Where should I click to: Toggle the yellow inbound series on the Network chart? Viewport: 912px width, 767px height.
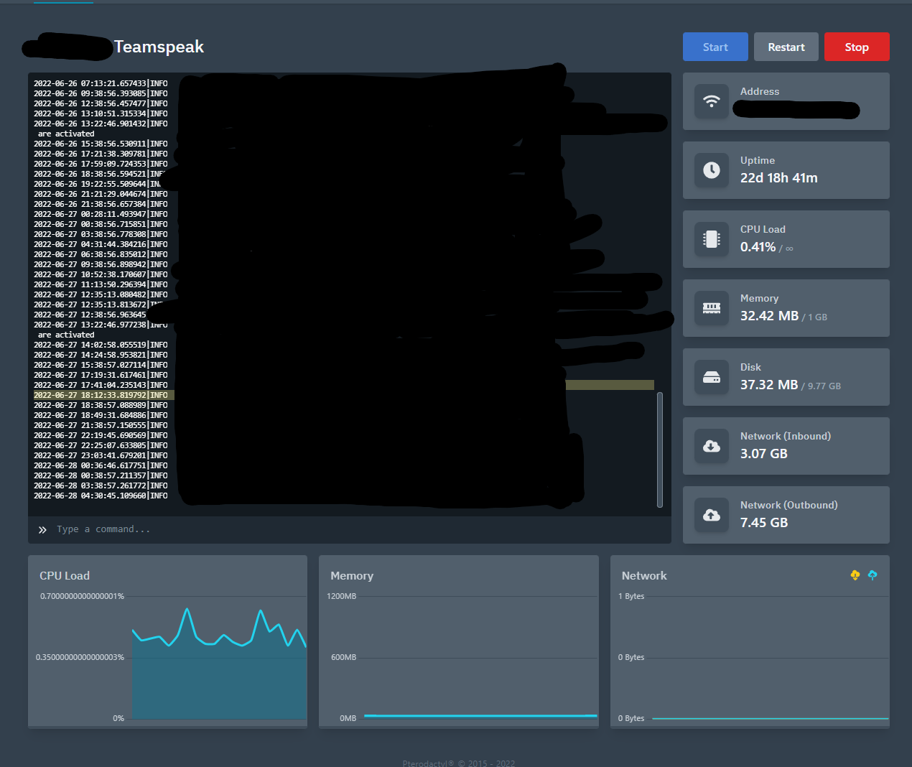click(855, 575)
